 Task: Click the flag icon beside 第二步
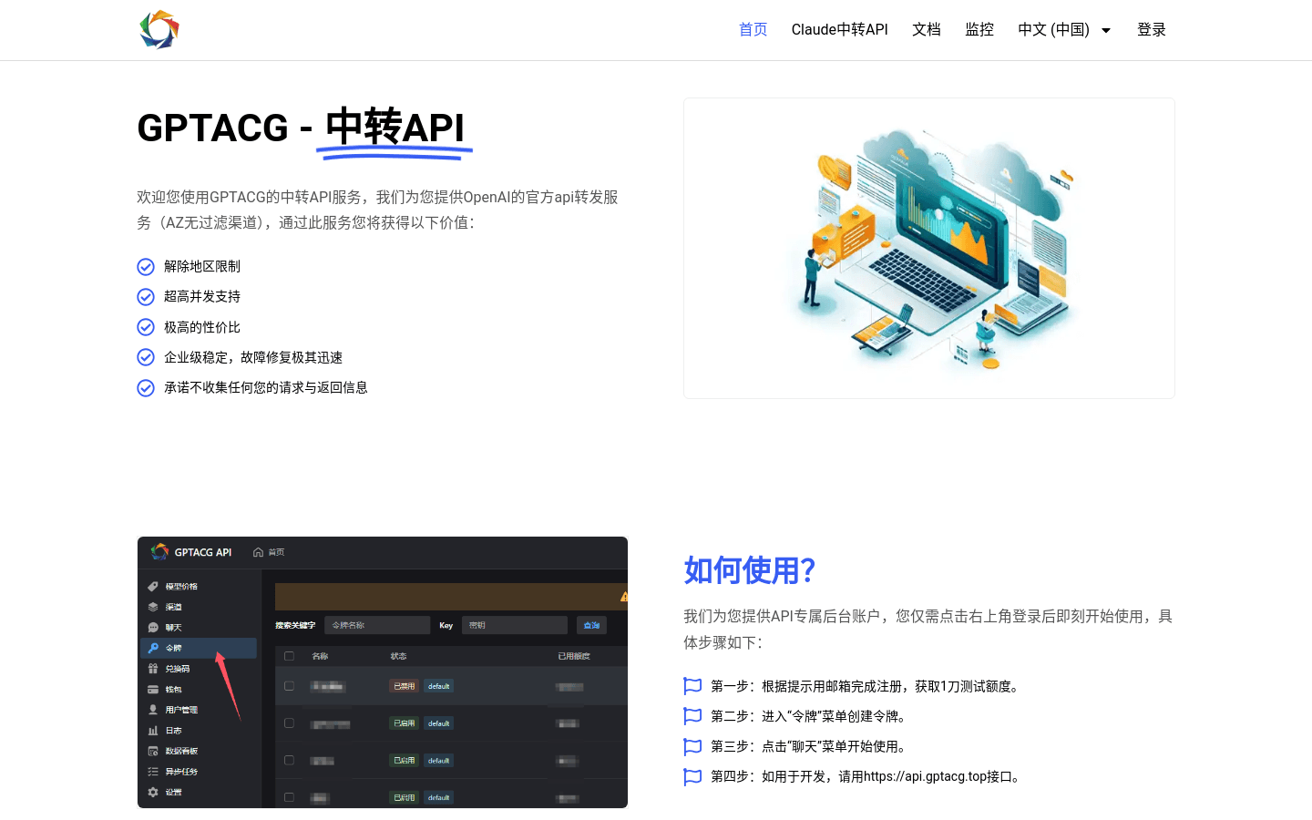pyautogui.click(x=692, y=716)
